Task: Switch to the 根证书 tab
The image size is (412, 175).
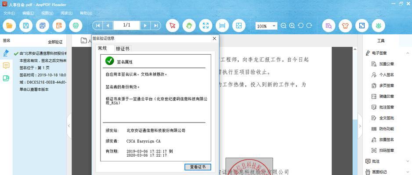Action: pyautogui.click(x=123, y=49)
